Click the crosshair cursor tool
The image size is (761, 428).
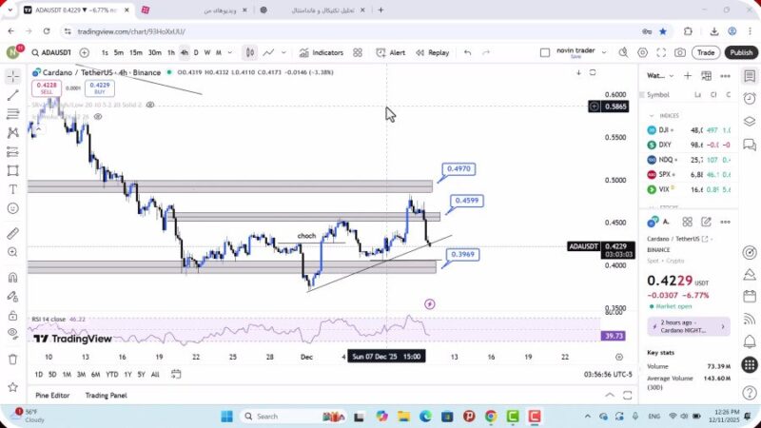[12, 75]
